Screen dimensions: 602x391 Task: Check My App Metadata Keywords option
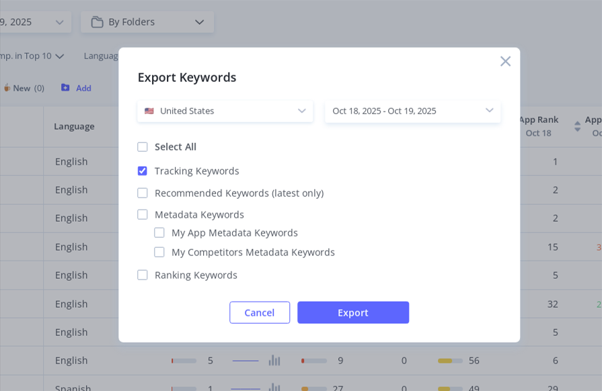point(159,233)
